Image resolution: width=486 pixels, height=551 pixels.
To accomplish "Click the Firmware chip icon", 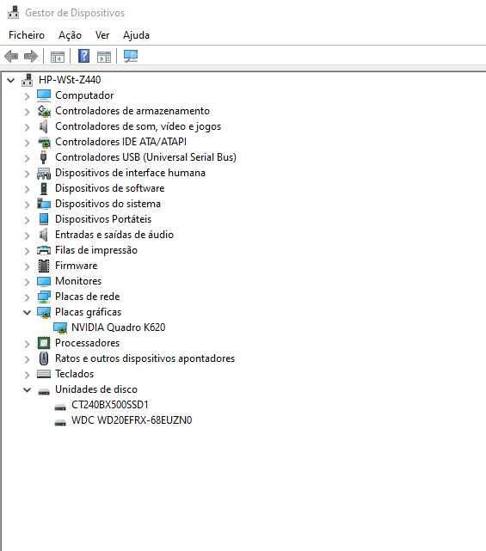I will click(44, 266).
